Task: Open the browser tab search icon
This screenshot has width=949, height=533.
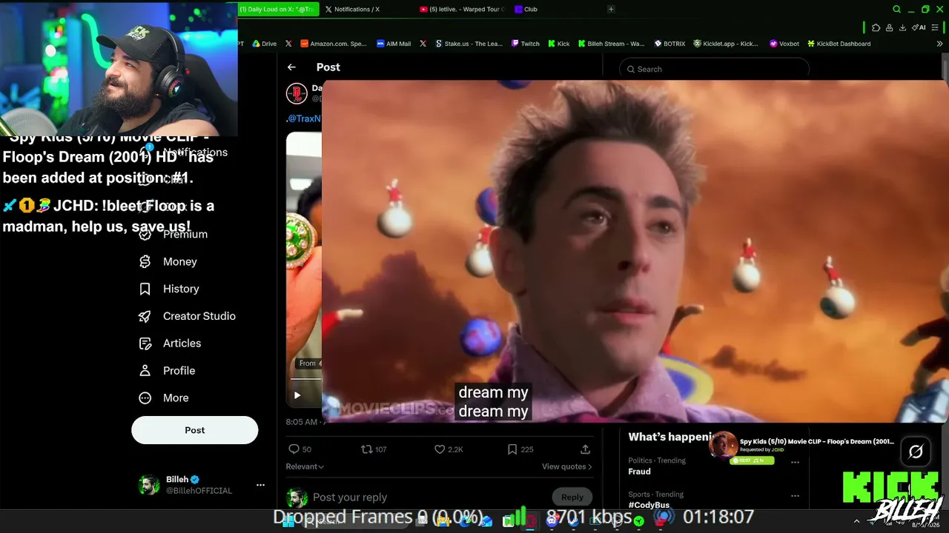Action: pyautogui.click(x=896, y=10)
